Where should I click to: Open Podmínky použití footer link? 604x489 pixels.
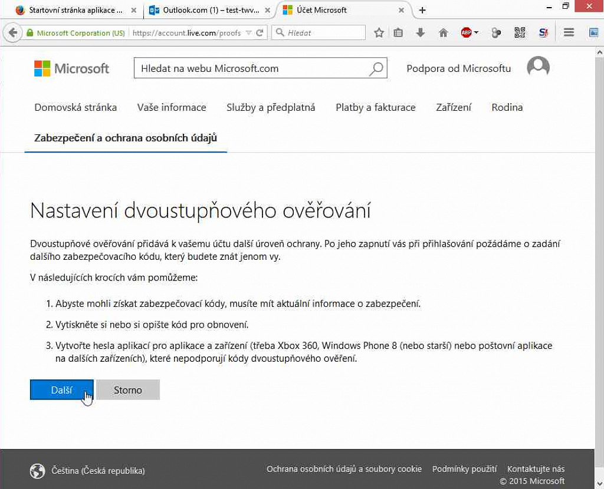464,469
